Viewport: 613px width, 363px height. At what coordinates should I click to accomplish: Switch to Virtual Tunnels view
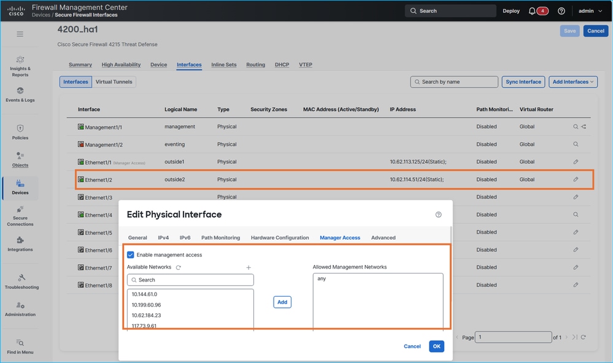pos(114,82)
